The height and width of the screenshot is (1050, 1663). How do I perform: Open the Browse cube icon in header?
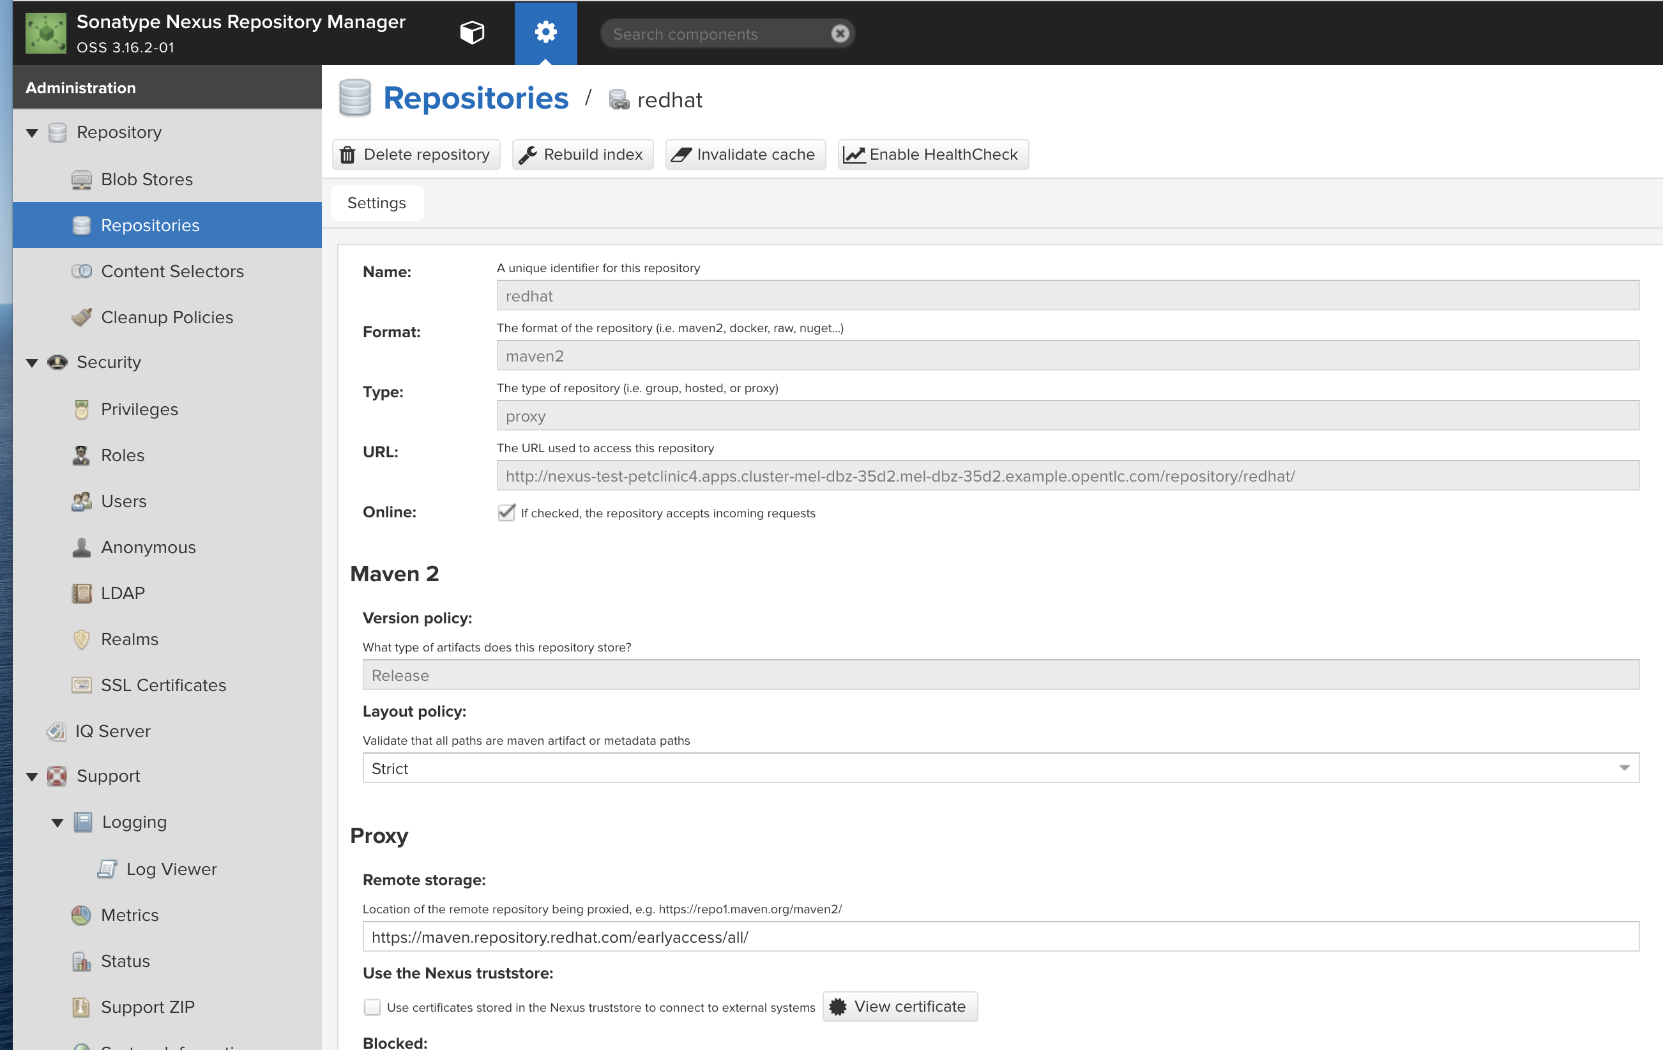click(x=472, y=33)
